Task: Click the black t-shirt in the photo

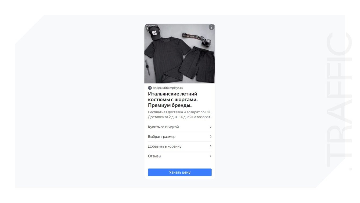Action: click(166, 58)
